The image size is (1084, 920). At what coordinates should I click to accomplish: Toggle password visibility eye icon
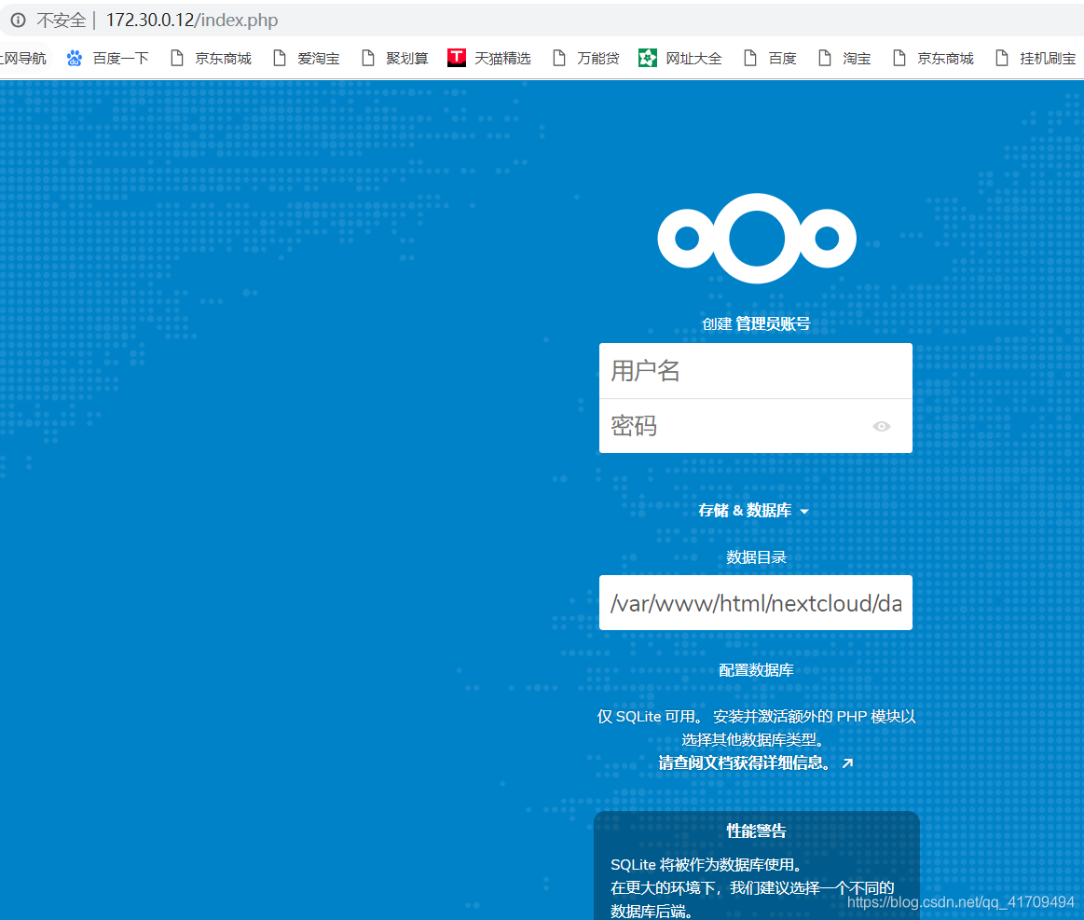click(882, 427)
